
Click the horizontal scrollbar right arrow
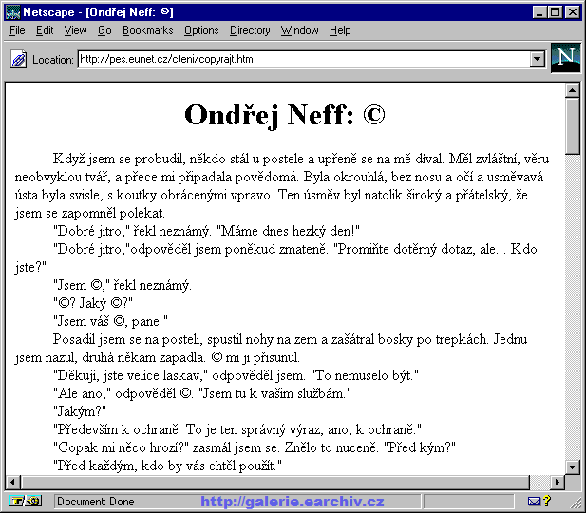(558, 482)
